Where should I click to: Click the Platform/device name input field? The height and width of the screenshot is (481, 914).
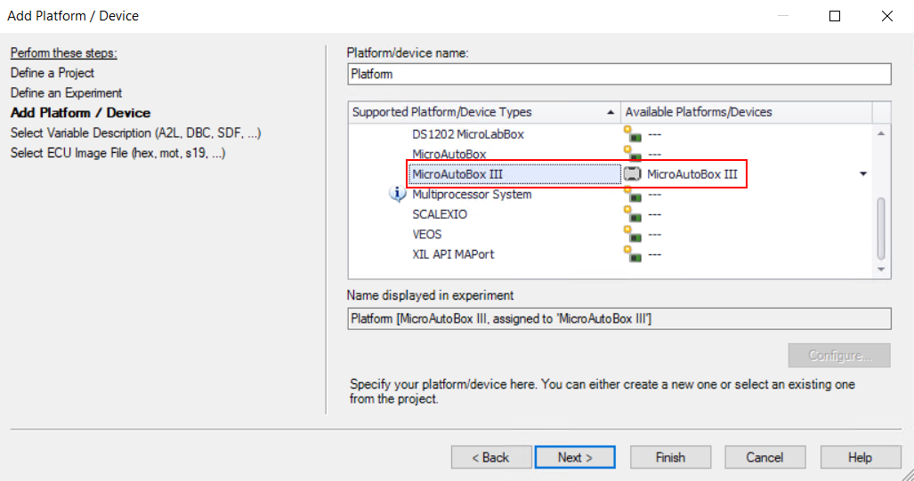pos(619,74)
